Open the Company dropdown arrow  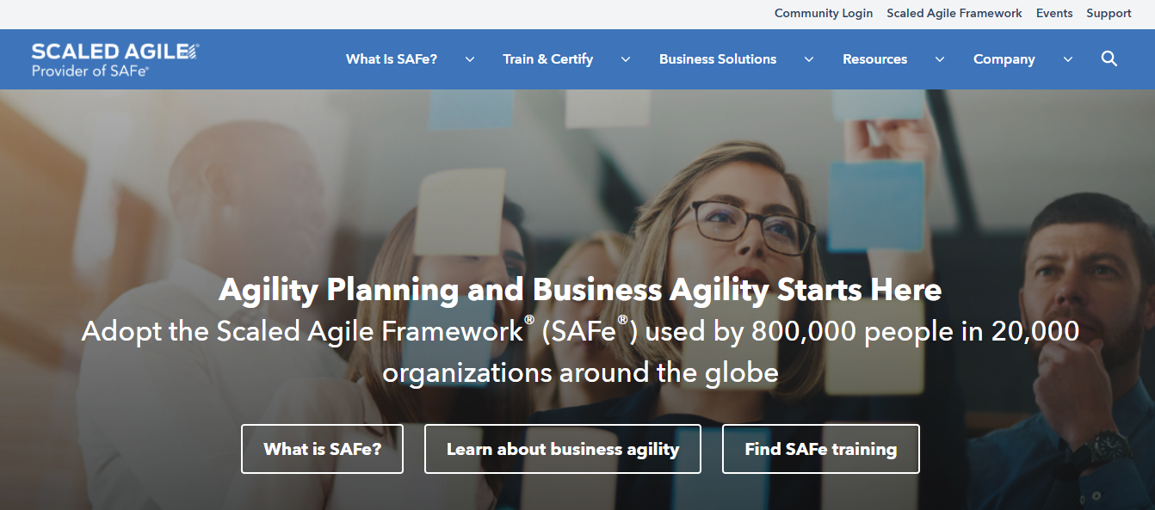coord(1067,59)
